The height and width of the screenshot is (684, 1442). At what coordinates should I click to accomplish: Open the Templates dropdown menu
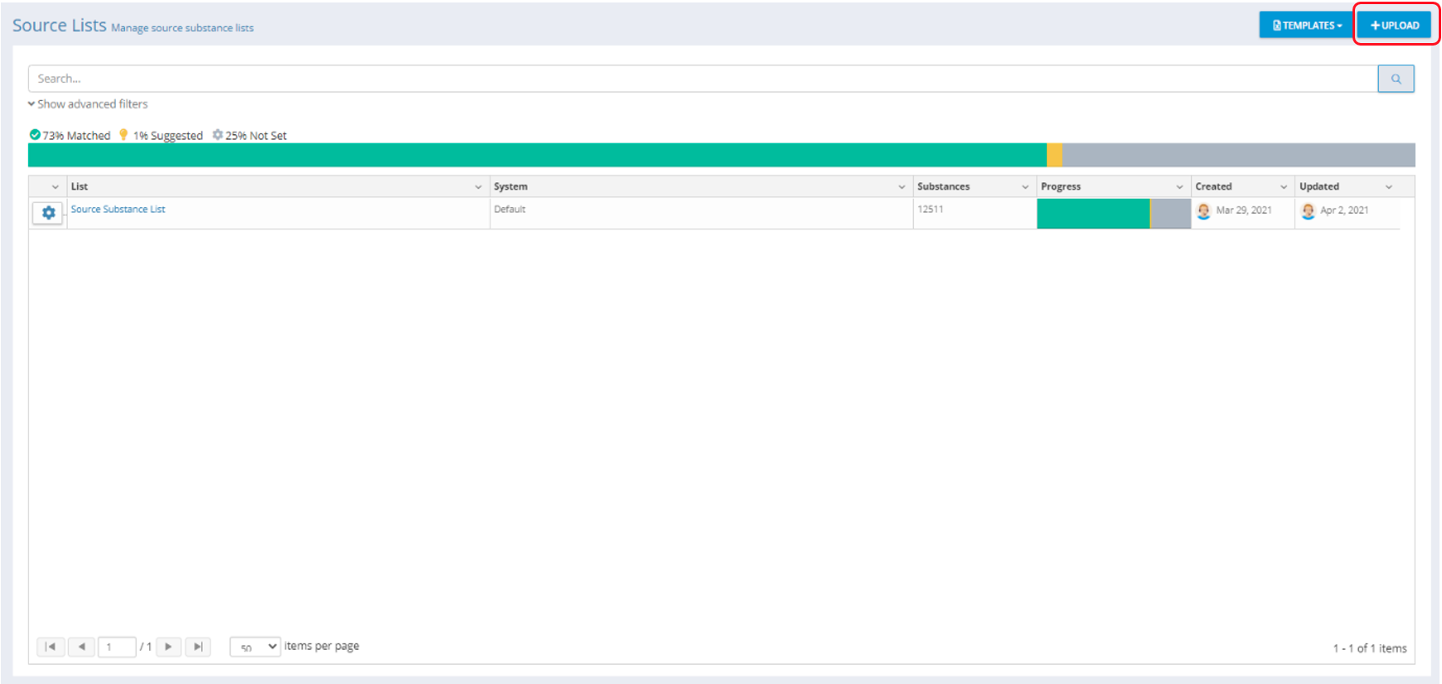pos(1307,26)
